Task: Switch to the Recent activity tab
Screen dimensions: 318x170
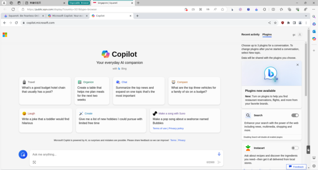Action: (x=250, y=35)
